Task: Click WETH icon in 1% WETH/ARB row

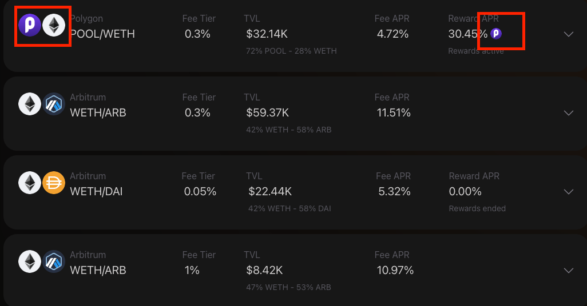Action: 30,262
